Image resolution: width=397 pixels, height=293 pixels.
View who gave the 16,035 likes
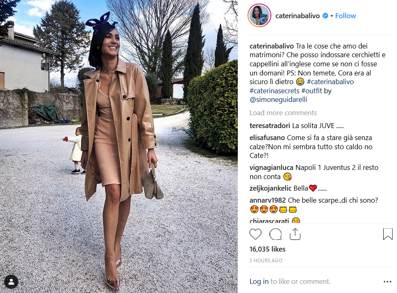pyautogui.click(x=267, y=249)
